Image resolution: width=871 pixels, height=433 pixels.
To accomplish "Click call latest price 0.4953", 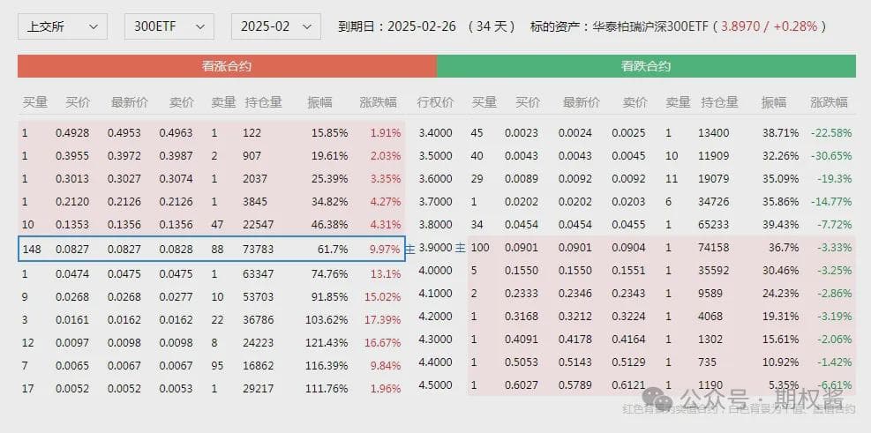I will 124,133.
